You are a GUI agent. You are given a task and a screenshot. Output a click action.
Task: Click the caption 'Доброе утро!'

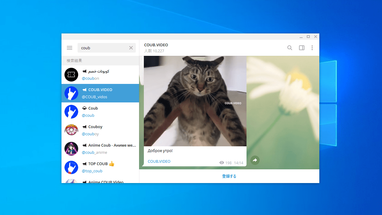(160, 151)
